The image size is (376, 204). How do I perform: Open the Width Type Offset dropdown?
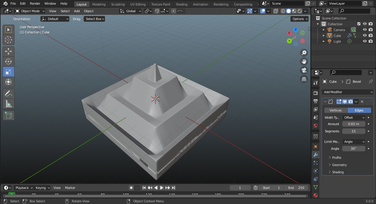coord(354,118)
